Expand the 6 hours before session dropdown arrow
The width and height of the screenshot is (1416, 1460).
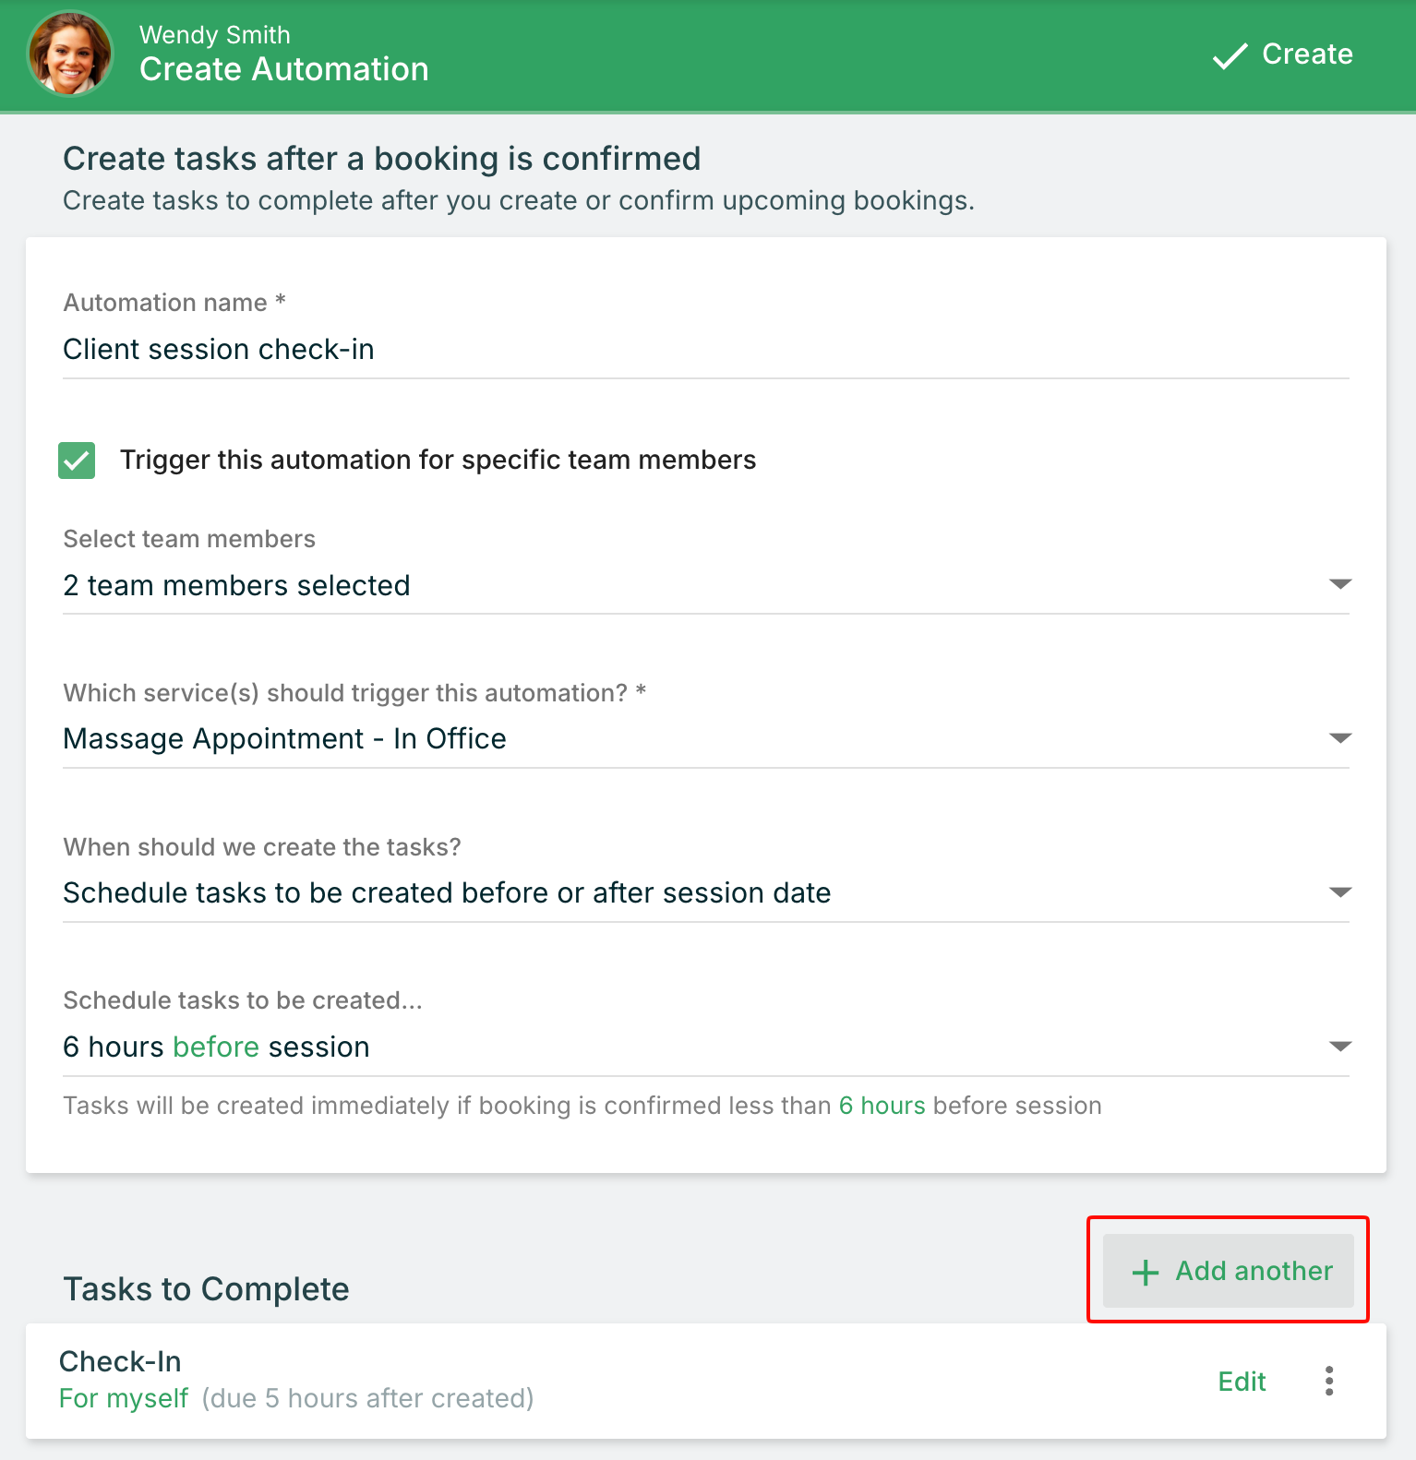pyautogui.click(x=1339, y=1047)
